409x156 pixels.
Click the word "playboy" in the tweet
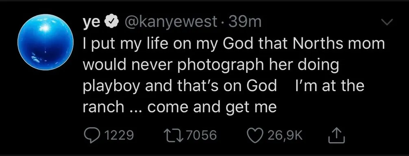112,86
